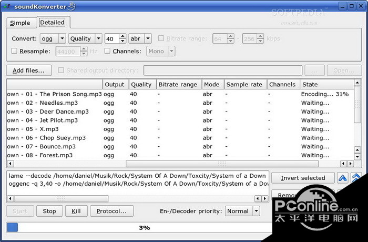The image size is (368, 242).
Task: Enable the Resample checkbox
Action: pos(14,51)
